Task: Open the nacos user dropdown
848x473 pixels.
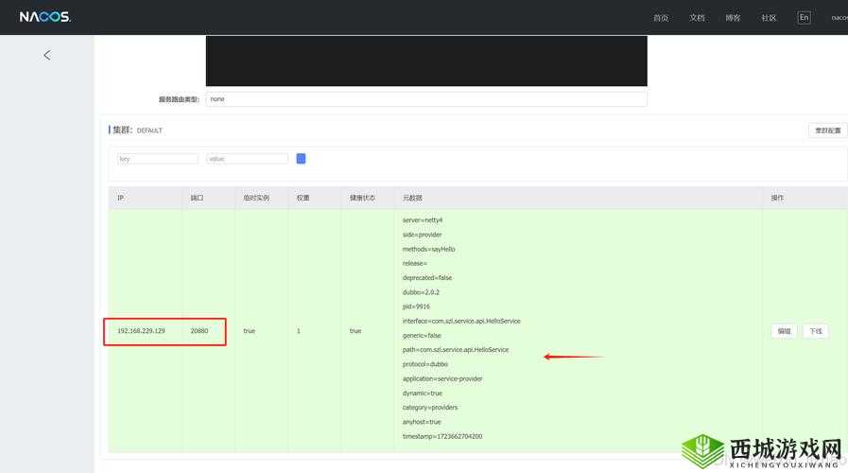Action: click(839, 18)
